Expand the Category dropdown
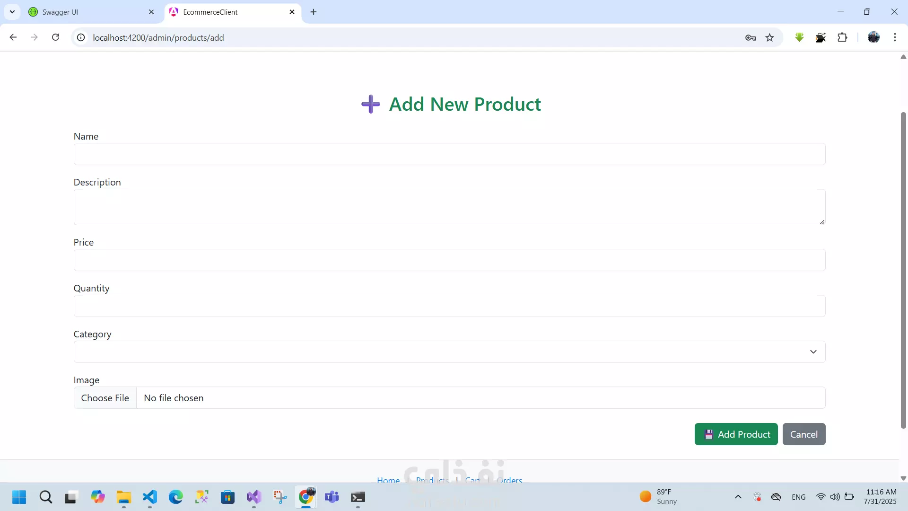Image resolution: width=908 pixels, height=511 pixels. (x=449, y=352)
